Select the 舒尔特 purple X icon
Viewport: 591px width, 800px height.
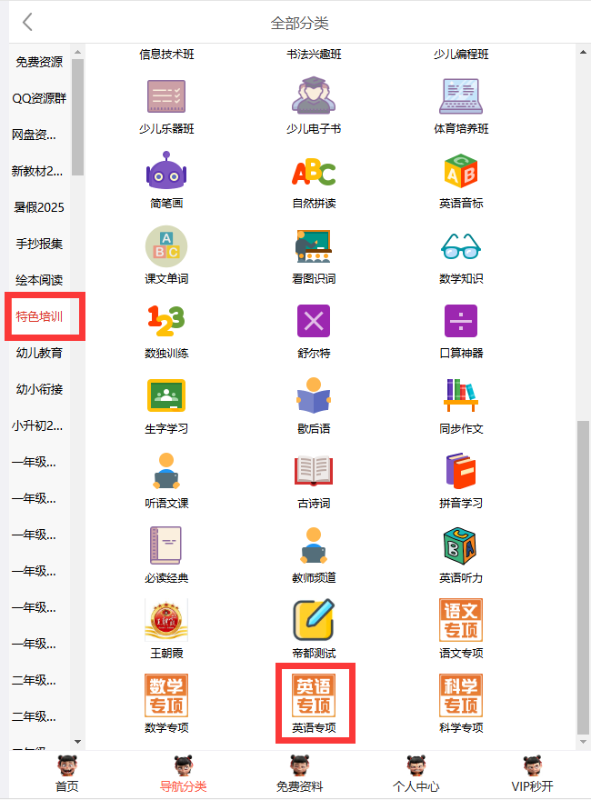314,321
